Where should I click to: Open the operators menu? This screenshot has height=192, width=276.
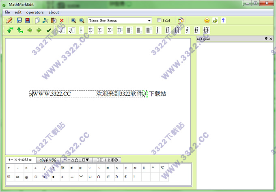35,12
